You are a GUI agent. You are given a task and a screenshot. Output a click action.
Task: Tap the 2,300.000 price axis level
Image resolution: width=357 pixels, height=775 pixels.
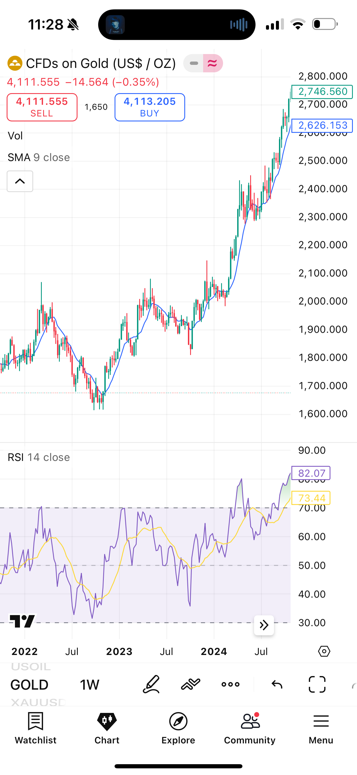click(x=323, y=216)
